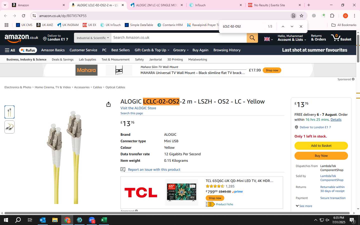Visit the ALOGIC Store link

(138, 108)
